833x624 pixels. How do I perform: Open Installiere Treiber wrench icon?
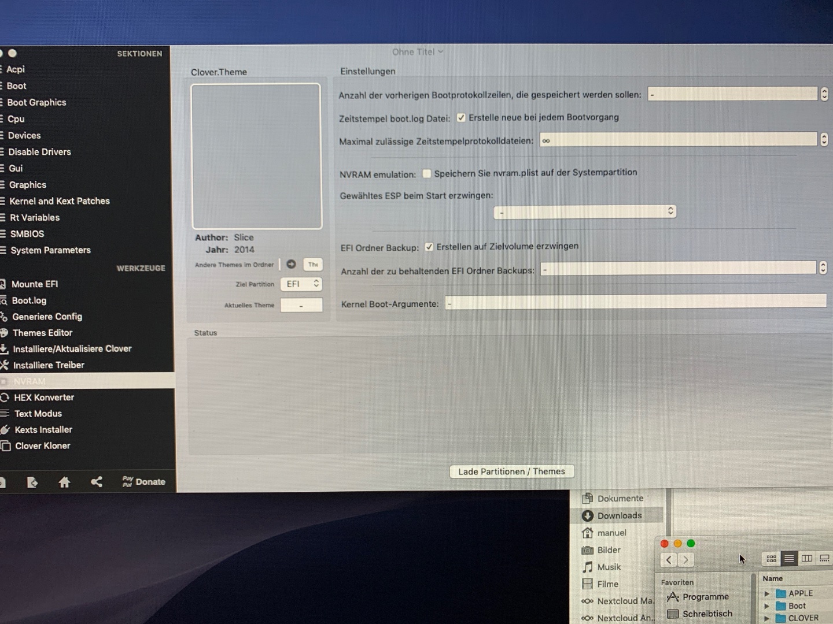pyautogui.click(x=4, y=365)
